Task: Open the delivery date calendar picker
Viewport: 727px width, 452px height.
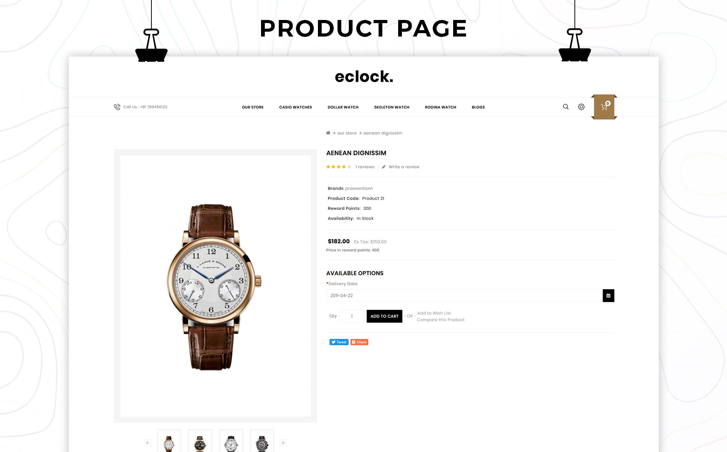Action: point(608,296)
